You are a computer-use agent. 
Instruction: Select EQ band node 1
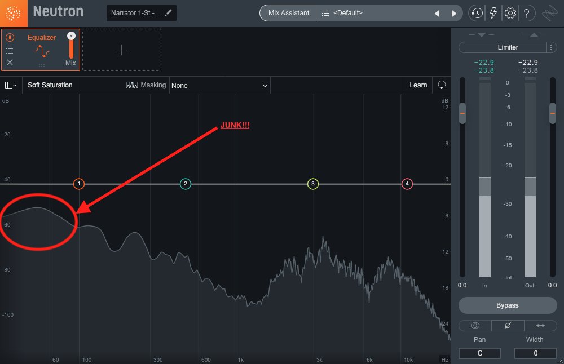pos(79,184)
